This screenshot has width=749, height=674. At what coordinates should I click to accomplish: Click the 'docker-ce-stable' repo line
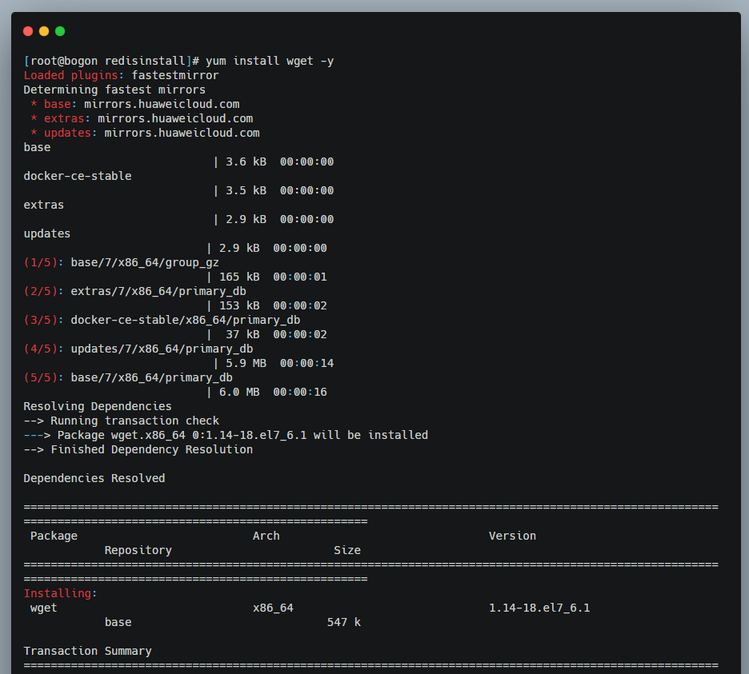[78, 176]
